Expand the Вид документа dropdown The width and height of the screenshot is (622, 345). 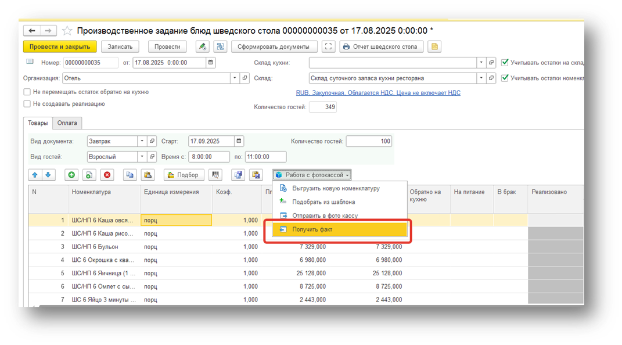(x=142, y=141)
